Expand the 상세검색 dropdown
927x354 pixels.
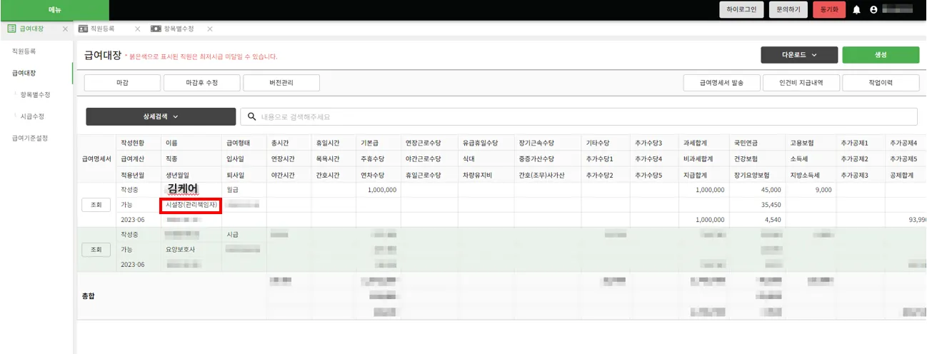pos(161,116)
